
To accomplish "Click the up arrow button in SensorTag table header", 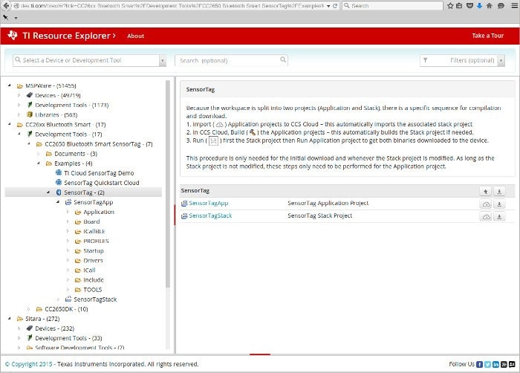I will [486, 192].
